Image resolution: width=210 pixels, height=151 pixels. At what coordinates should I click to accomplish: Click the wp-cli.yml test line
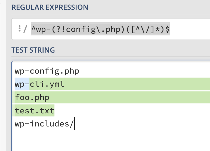tap(39, 84)
